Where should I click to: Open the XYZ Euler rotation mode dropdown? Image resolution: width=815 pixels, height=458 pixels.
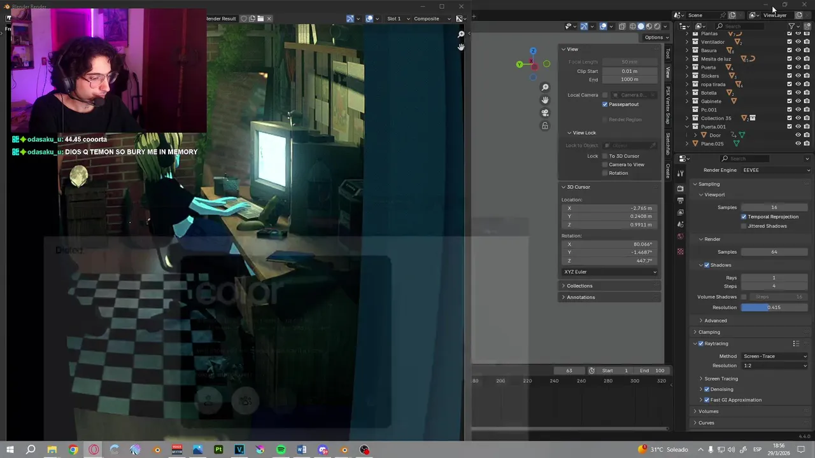[610, 272]
